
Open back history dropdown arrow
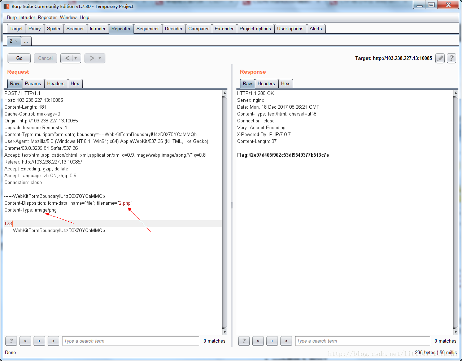click(x=76, y=58)
